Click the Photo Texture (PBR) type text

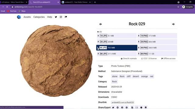[121, 66]
